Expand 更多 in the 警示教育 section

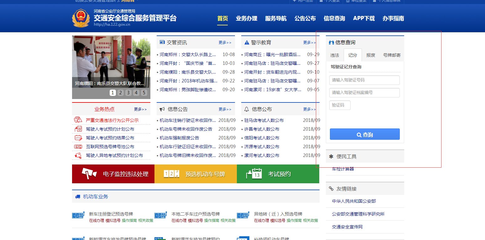click(309, 43)
